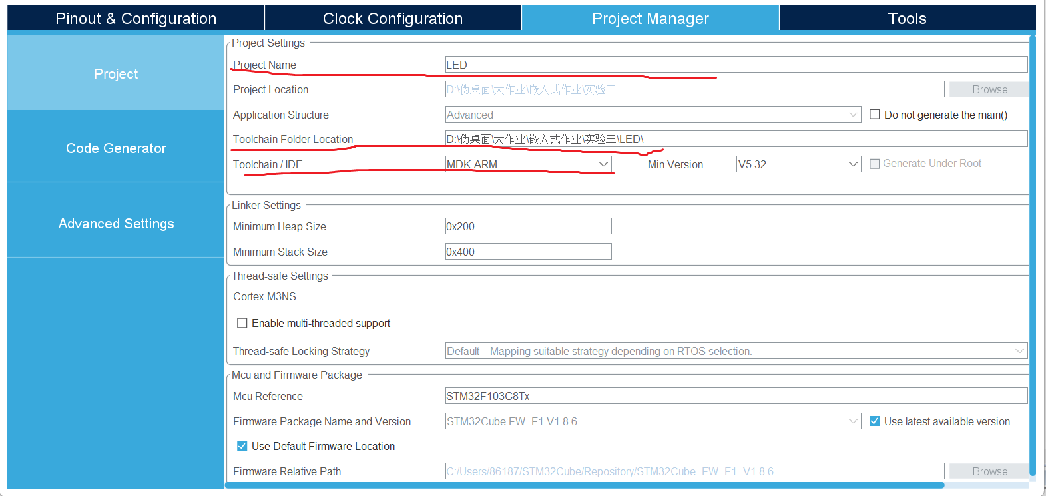The height and width of the screenshot is (496, 1046).
Task: Click the Project Name label
Action: pos(264,65)
